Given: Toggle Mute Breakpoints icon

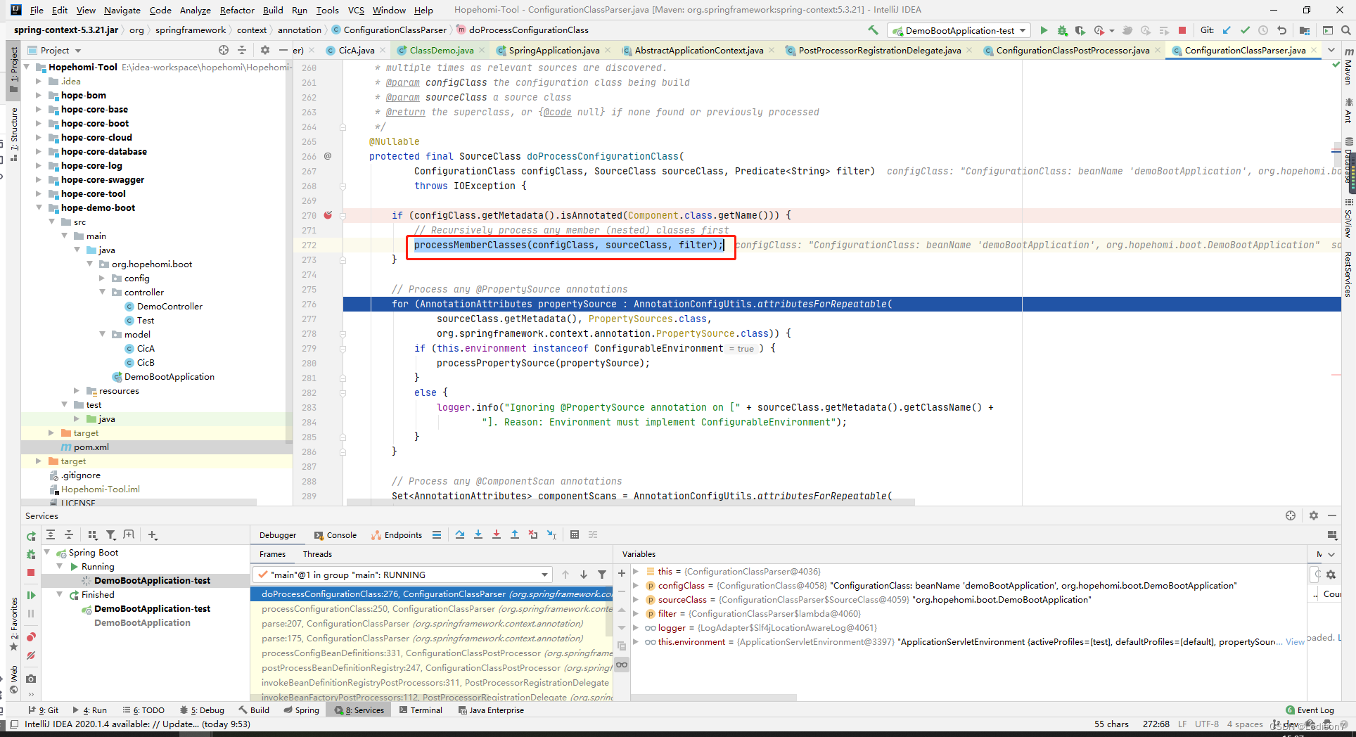Looking at the screenshot, I should [31, 655].
